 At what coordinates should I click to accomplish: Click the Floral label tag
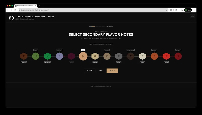(x=59, y=50)
